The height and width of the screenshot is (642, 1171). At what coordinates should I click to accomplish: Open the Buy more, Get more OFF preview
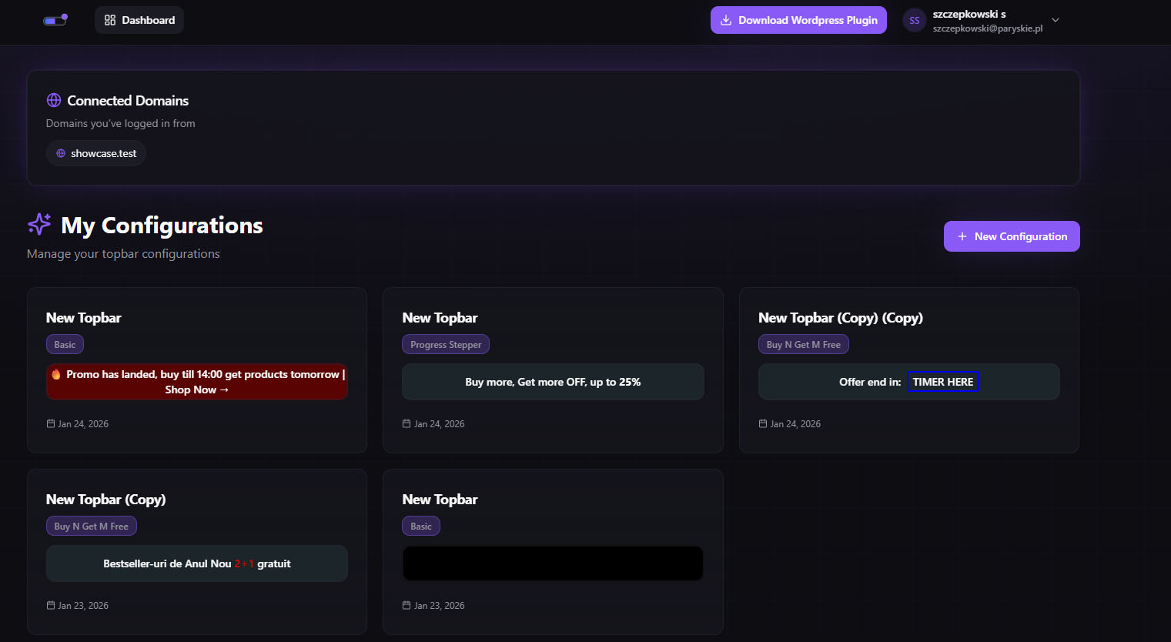click(553, 382)
